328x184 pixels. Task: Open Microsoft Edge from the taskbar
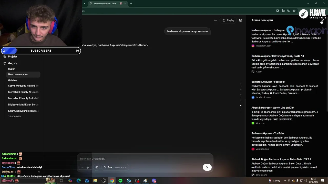[x=79, y=181]
